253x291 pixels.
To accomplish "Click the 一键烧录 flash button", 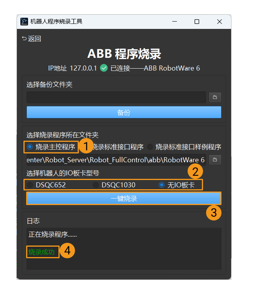I will click(x=124, y=198).
